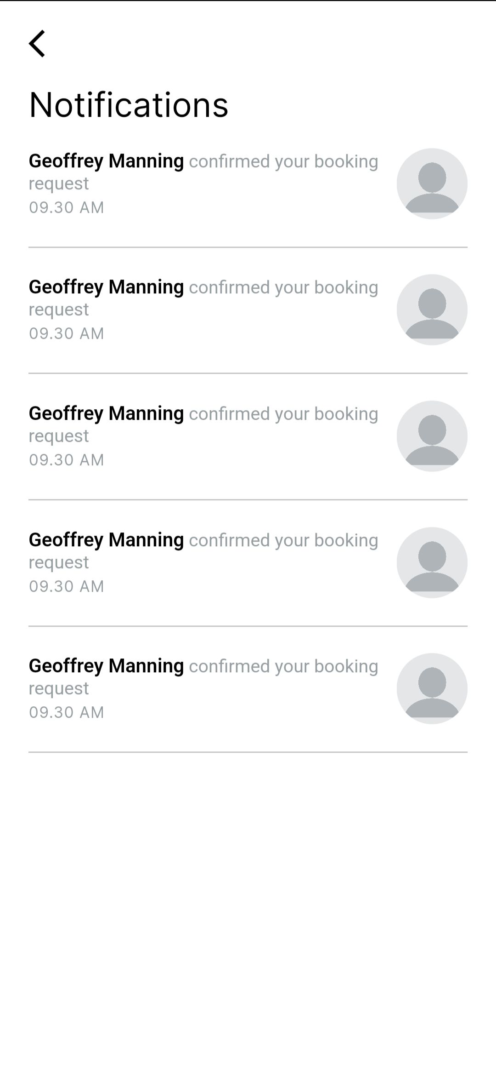Tap the back arrow icon
The height and width of the screenshot is (1076, 496).
tap(37, 44)
